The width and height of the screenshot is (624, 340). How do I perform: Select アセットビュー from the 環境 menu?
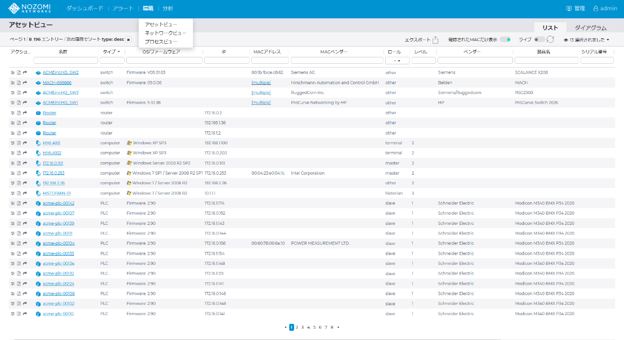pos(161,25)
